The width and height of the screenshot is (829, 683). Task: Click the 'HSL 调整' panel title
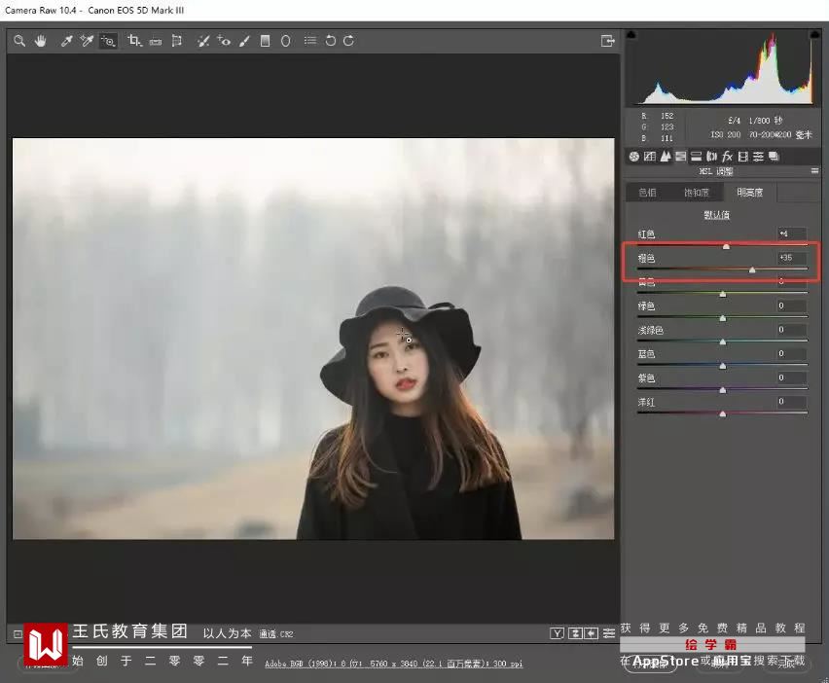716,171
